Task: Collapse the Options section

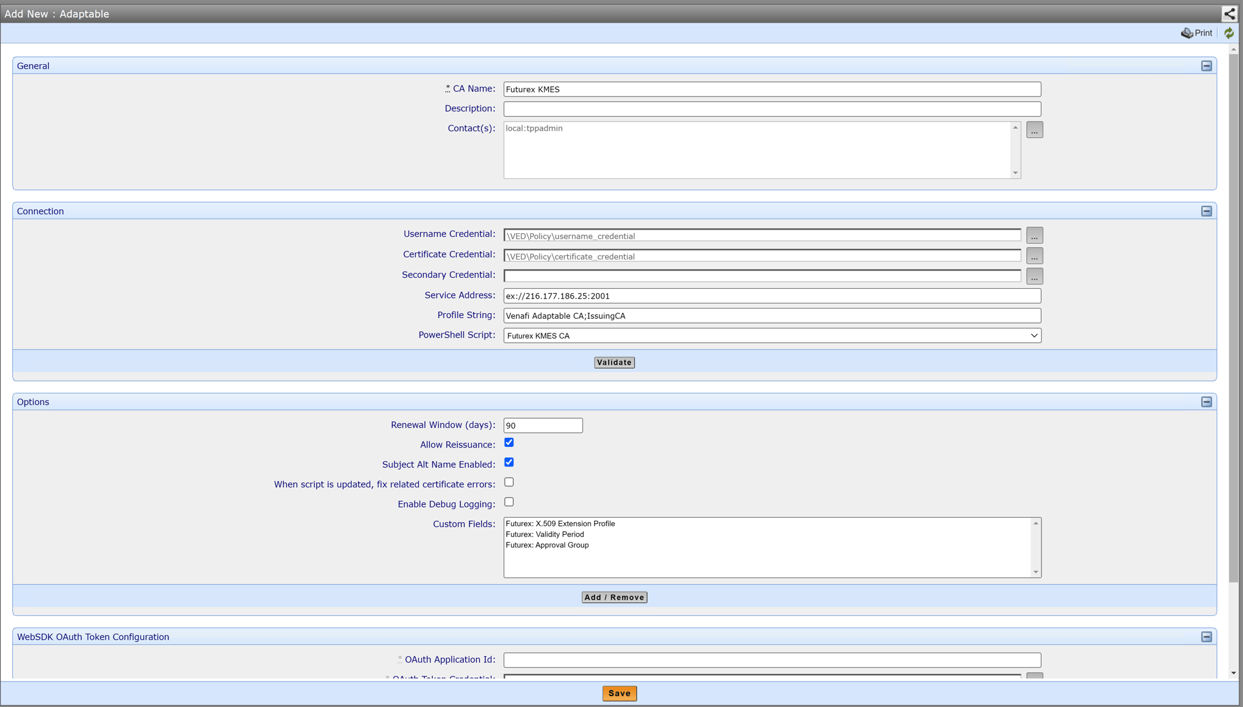Action: click(x=1206, y=402)
